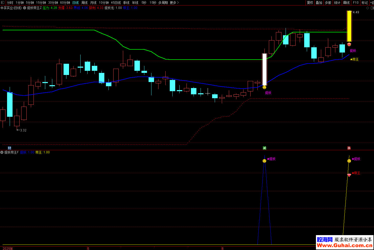The height and width of the screenshot is (250, 374).
Task: Select the 15秒 period
Action: pyautogui.click(x=153, y=3)
